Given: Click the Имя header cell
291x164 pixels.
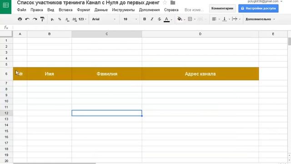Looking at the screenshot, I should pyautogui.click(x=50, y=74).
